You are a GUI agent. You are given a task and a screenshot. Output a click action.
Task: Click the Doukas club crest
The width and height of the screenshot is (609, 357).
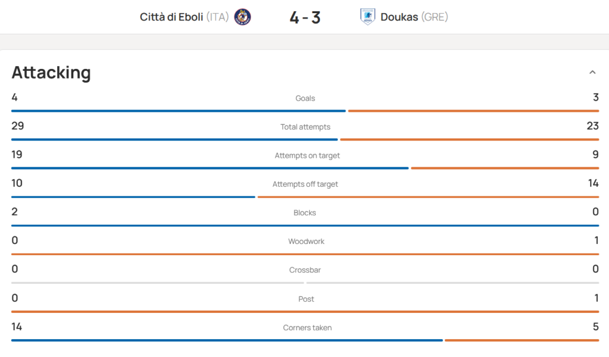[368, 17]
